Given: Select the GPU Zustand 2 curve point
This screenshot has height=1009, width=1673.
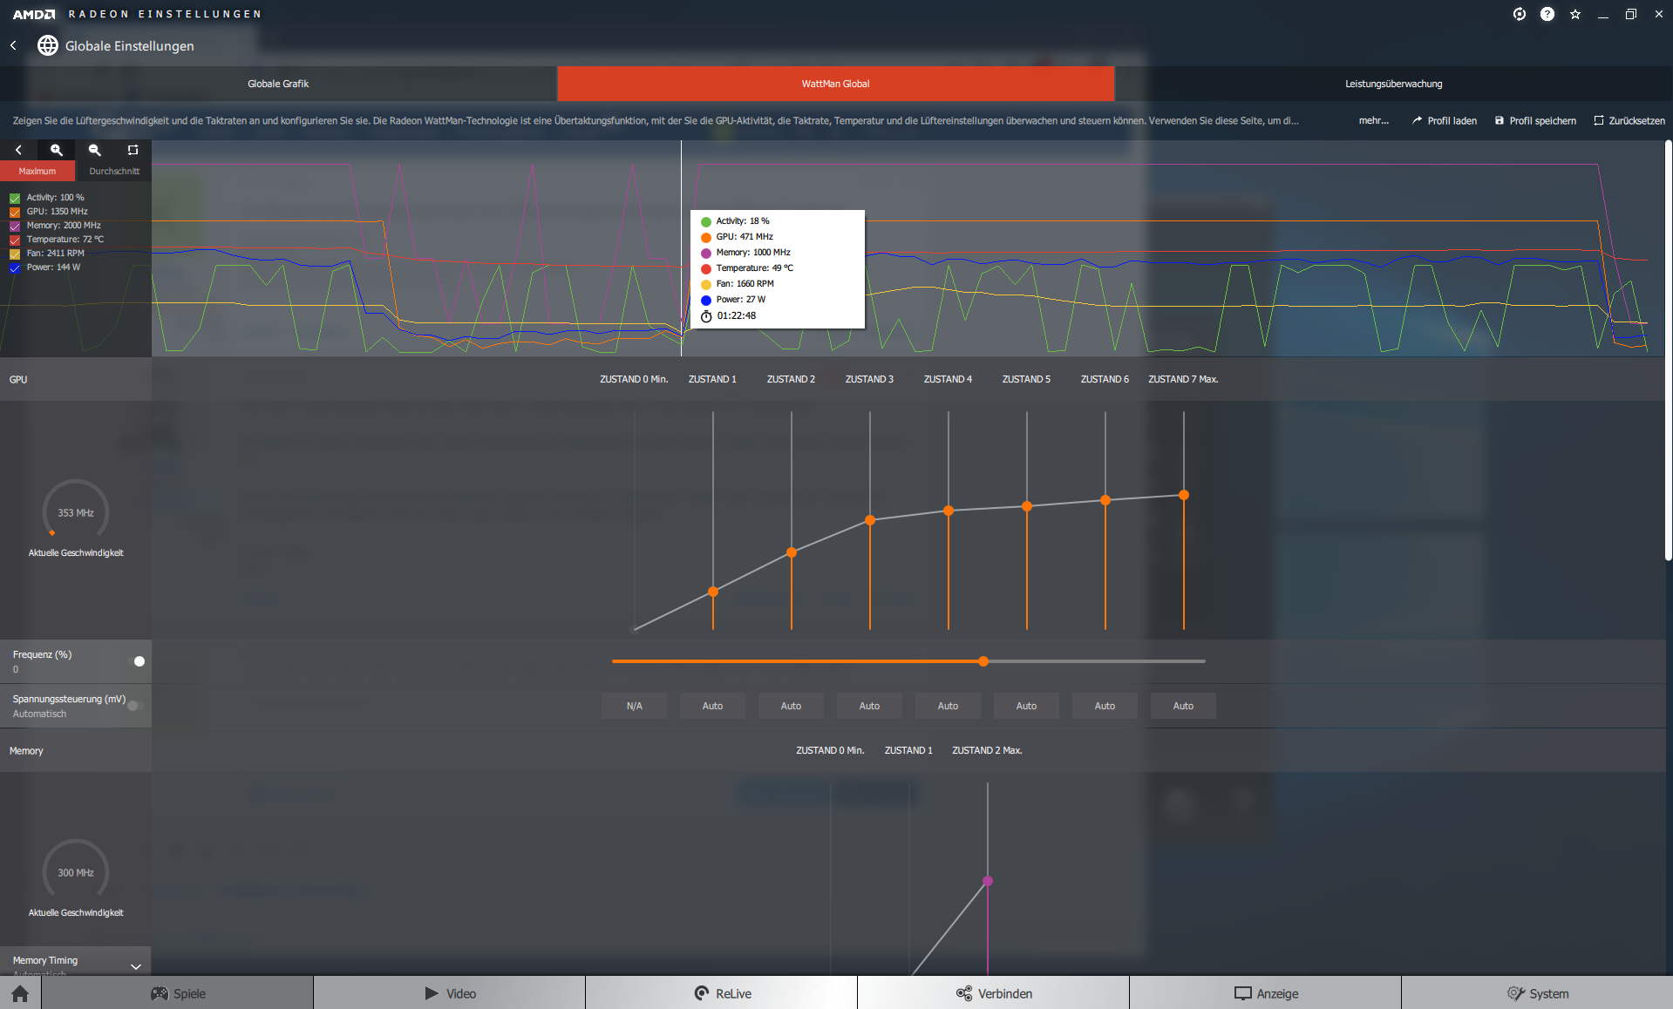Looking at the screenshot, I should 792,552.
